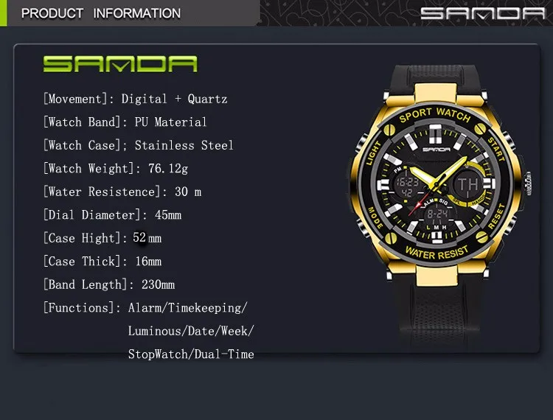Click the Watch Case: Stainless Steel text

click(139, 145)
